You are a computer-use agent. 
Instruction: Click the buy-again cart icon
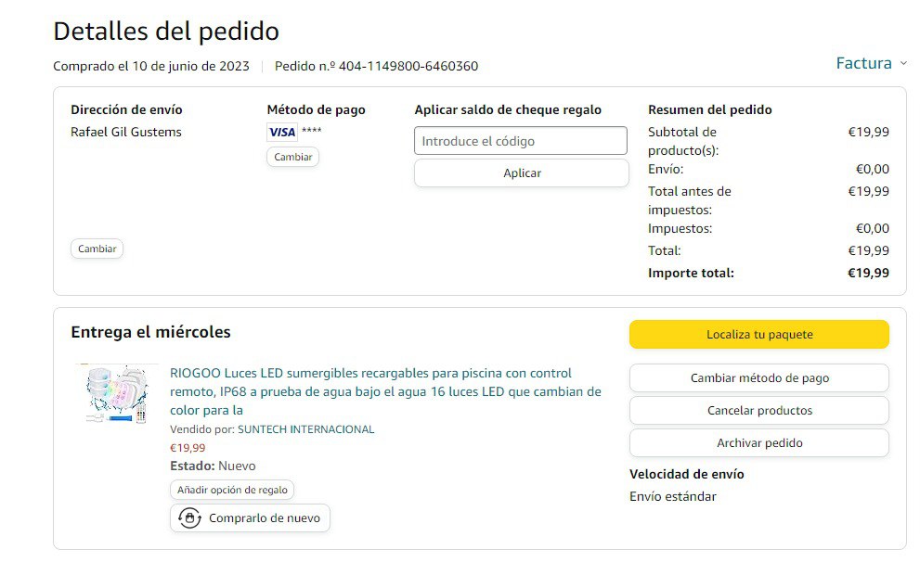[x=189, y=518]
